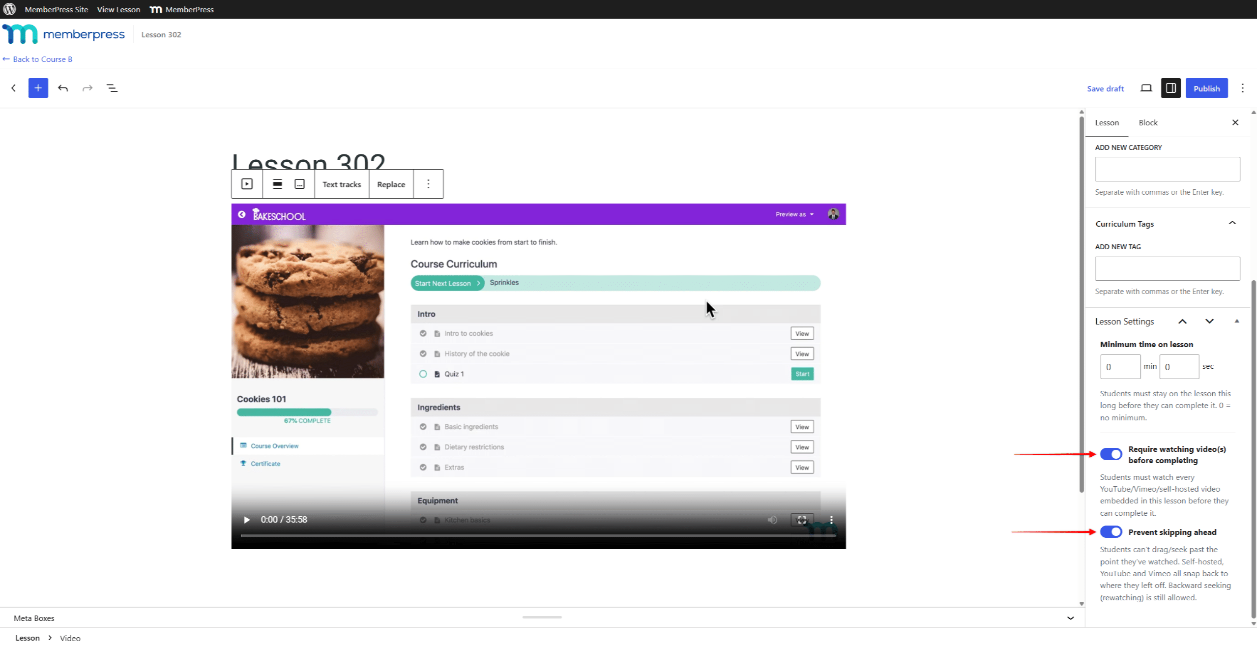Follow the Back to Course B link
Image resolution: width=1257 pixels, height=647 pixels.
tap(37, 59)
